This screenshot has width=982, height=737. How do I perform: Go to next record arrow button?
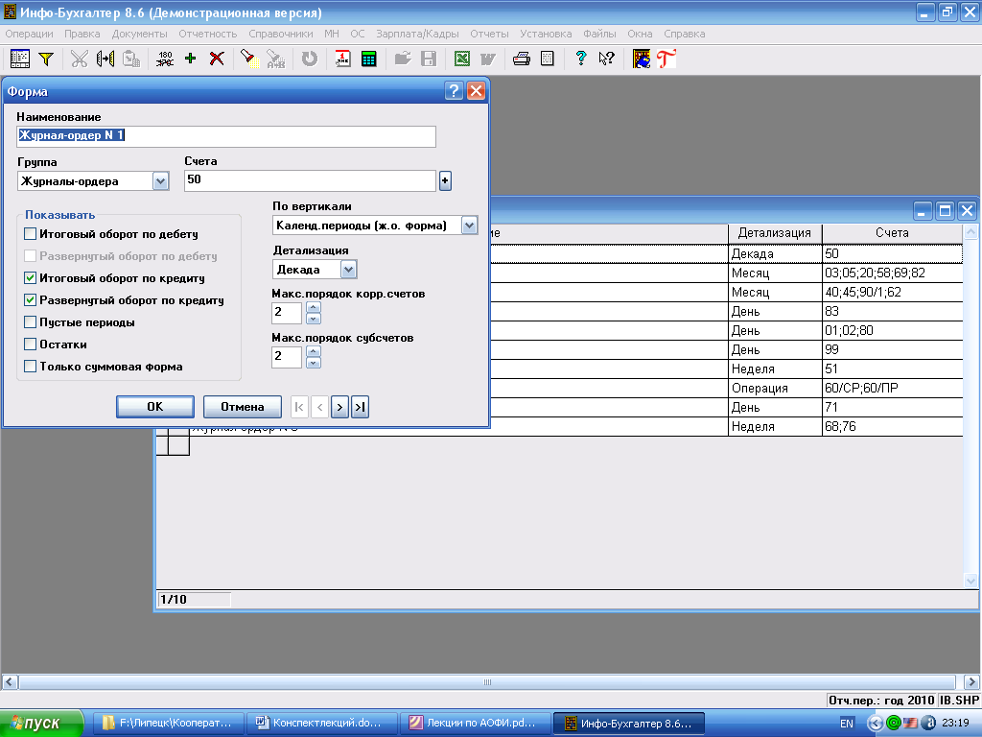click(x=339, y=407)
